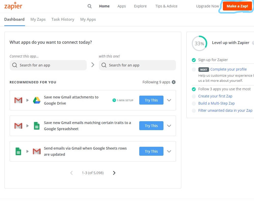Click the Google Drive icon in the first zap
The image size is (254, 202).
tap(37, 100)
